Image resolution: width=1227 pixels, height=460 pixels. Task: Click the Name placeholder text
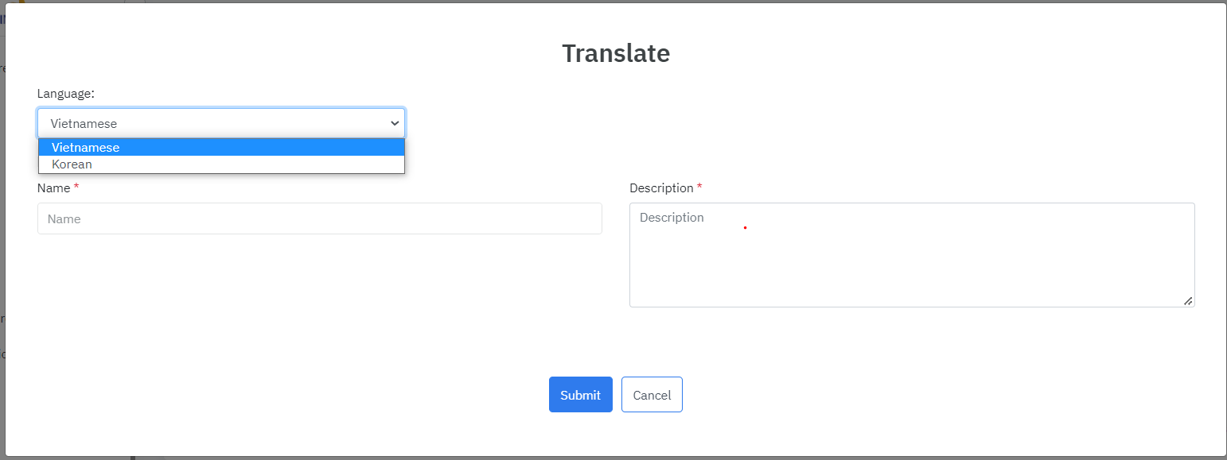[64, 218]
